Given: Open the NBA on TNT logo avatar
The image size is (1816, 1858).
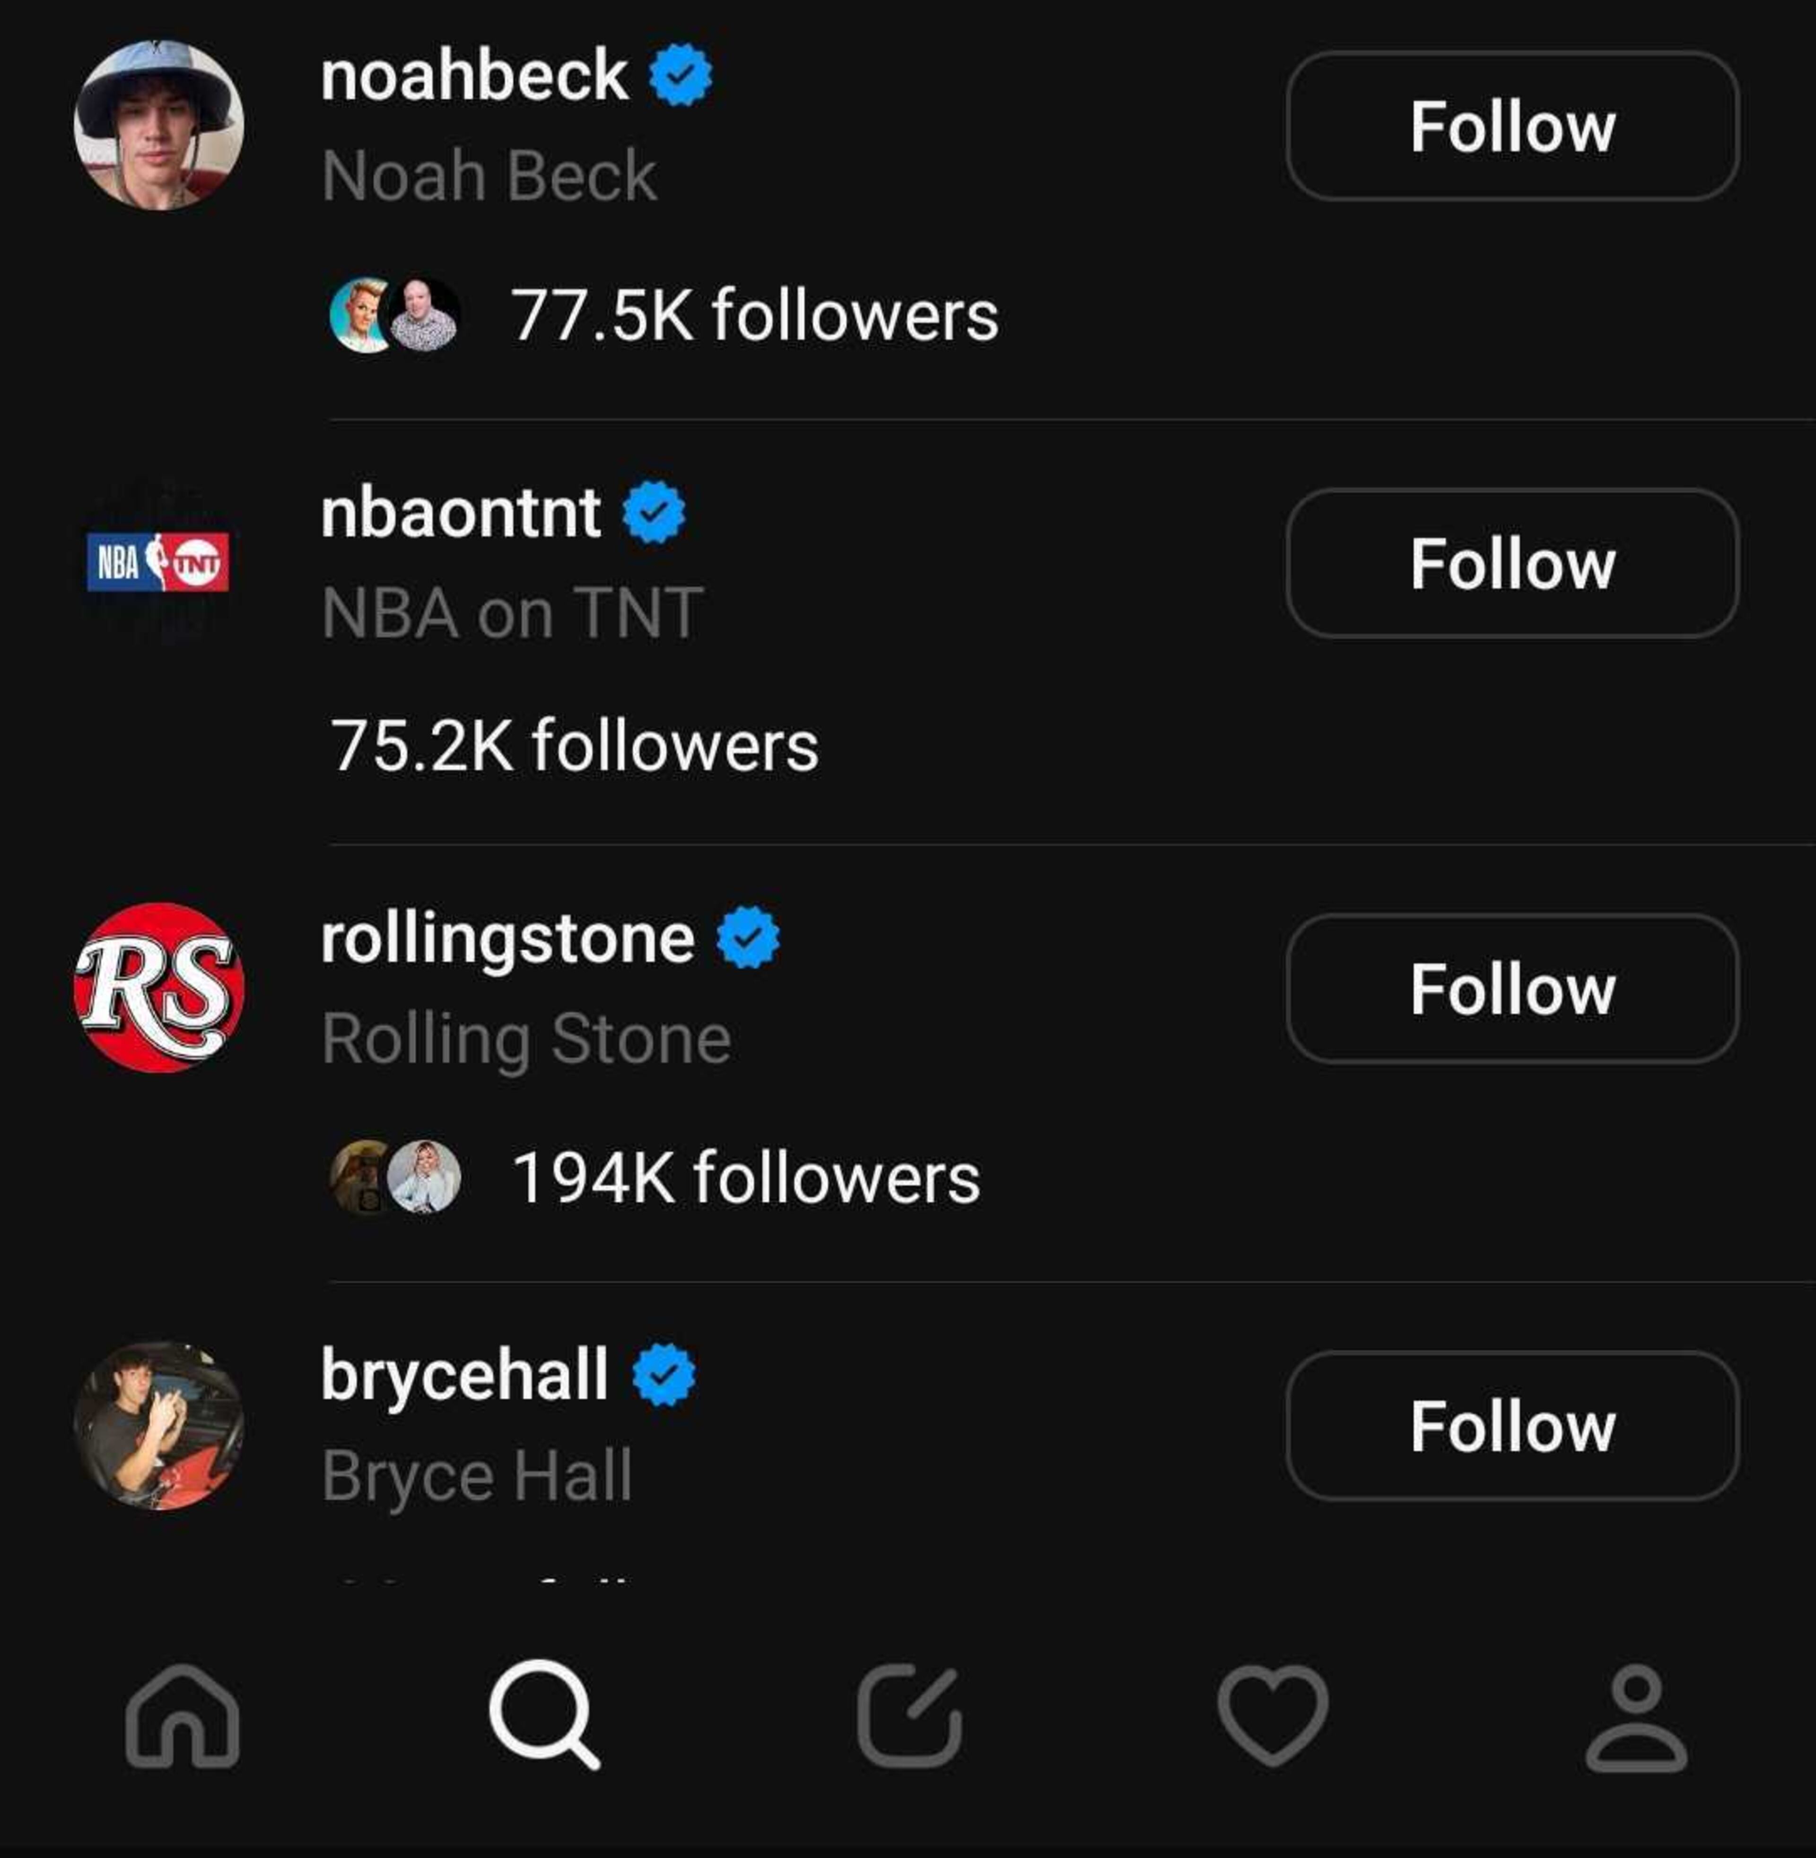Looking at the screenshot, I should pyautogui.click(x=158, y=563).
